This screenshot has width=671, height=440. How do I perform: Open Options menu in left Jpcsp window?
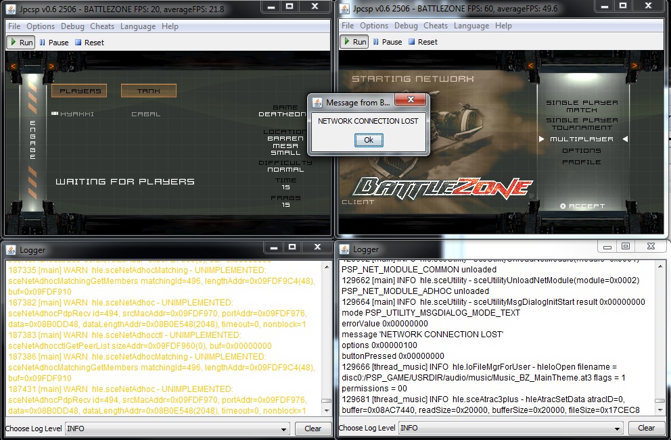click(x=41, y=26)
